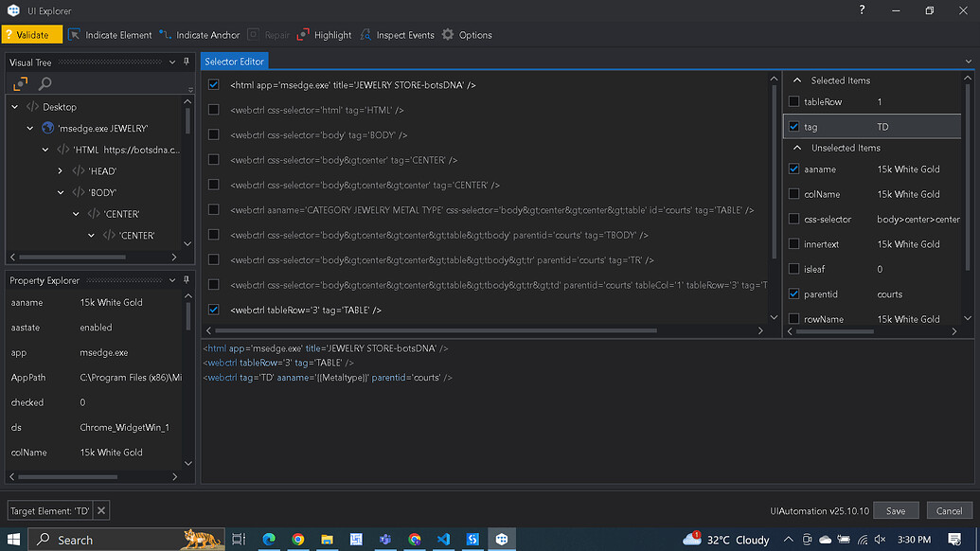
Task: Expand the 'HEAD' tree node
Action: pos(60,171)
